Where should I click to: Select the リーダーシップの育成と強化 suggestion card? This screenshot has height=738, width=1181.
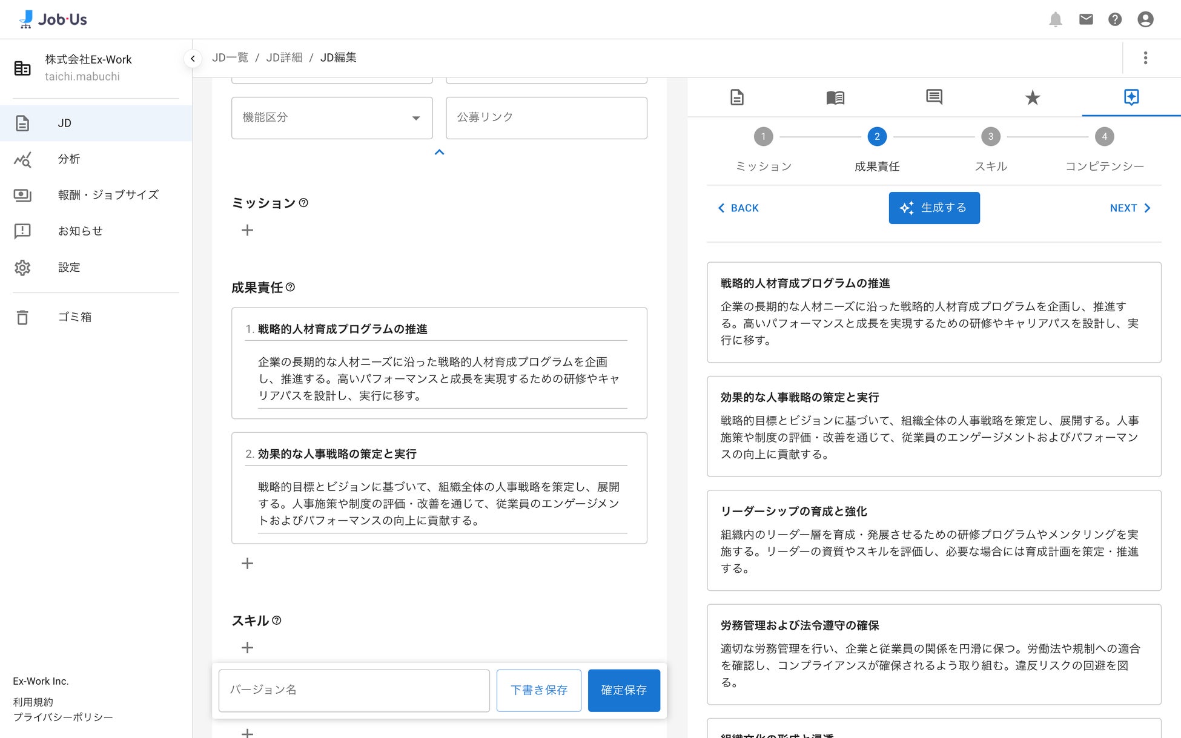[x=933, y=540]
